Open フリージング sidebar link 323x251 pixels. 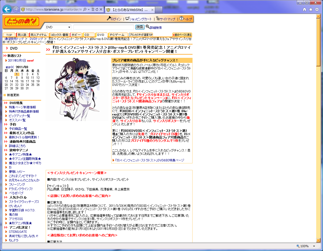tap(17, 185)
